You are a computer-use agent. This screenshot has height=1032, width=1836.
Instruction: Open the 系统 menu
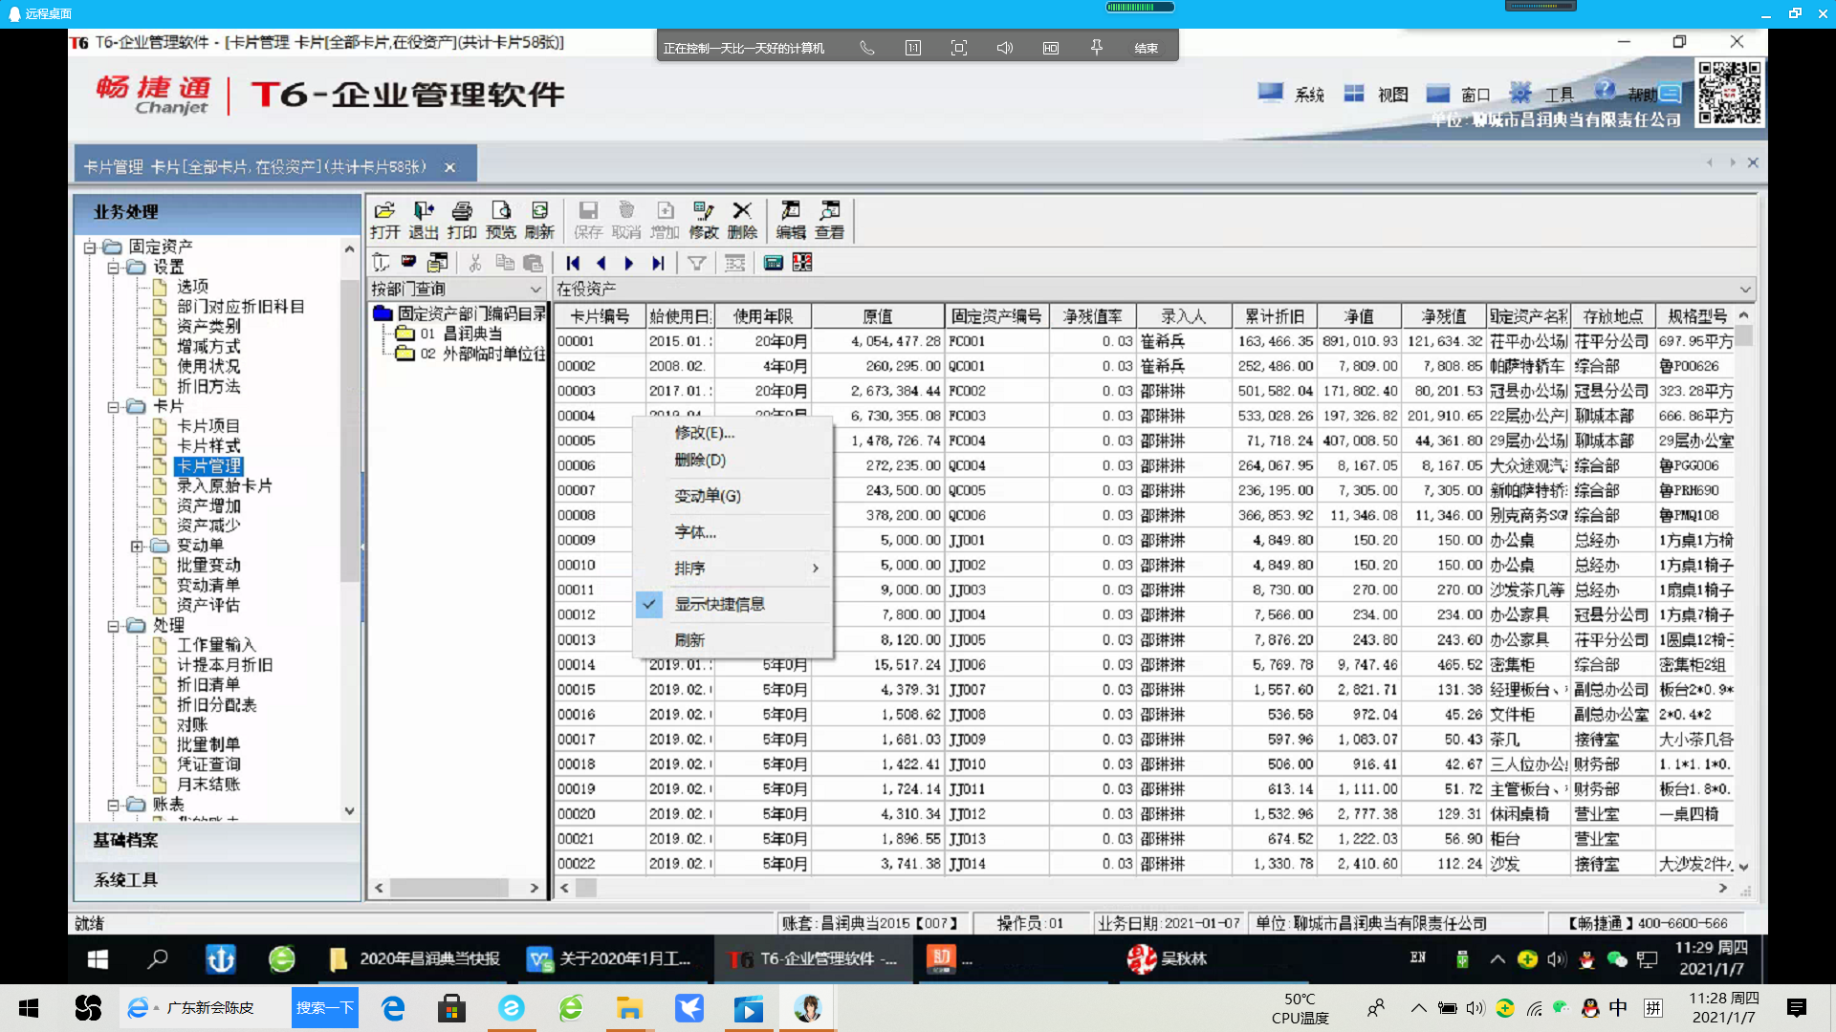(1292, 94)
